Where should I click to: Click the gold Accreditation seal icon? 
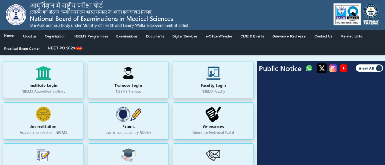pyautogui.click(x=44, y=114)
